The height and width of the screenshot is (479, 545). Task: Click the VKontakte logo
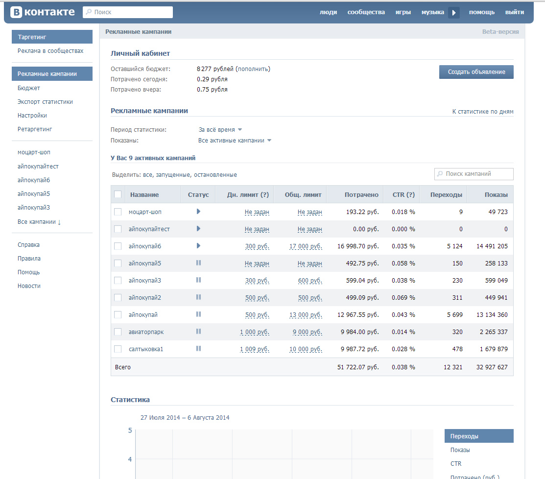(43, 12)
